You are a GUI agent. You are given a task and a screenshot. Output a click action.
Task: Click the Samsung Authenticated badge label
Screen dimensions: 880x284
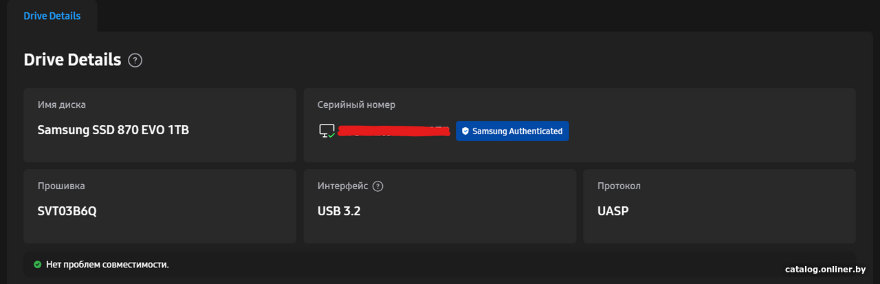pos(517,131)
